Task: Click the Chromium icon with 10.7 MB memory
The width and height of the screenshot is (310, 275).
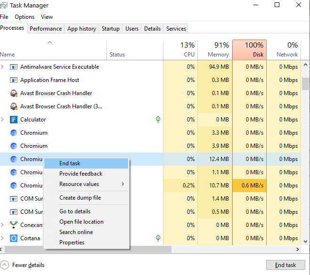Action: tap(14, 186)
